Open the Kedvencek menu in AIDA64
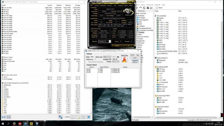 (x=150, y=5)
